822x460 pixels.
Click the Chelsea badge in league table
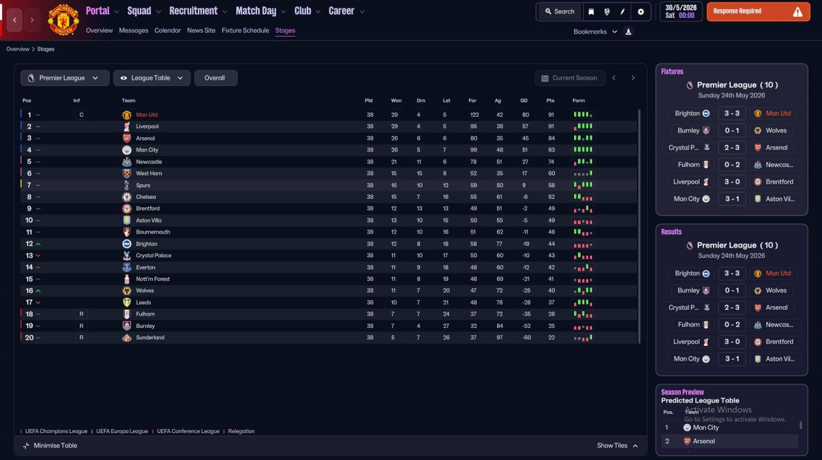click(x=127, y=197)
